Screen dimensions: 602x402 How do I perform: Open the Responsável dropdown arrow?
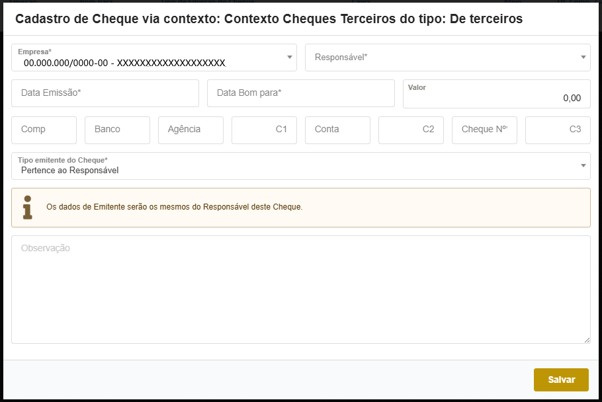pyautogui.click(x=581, y=58)
